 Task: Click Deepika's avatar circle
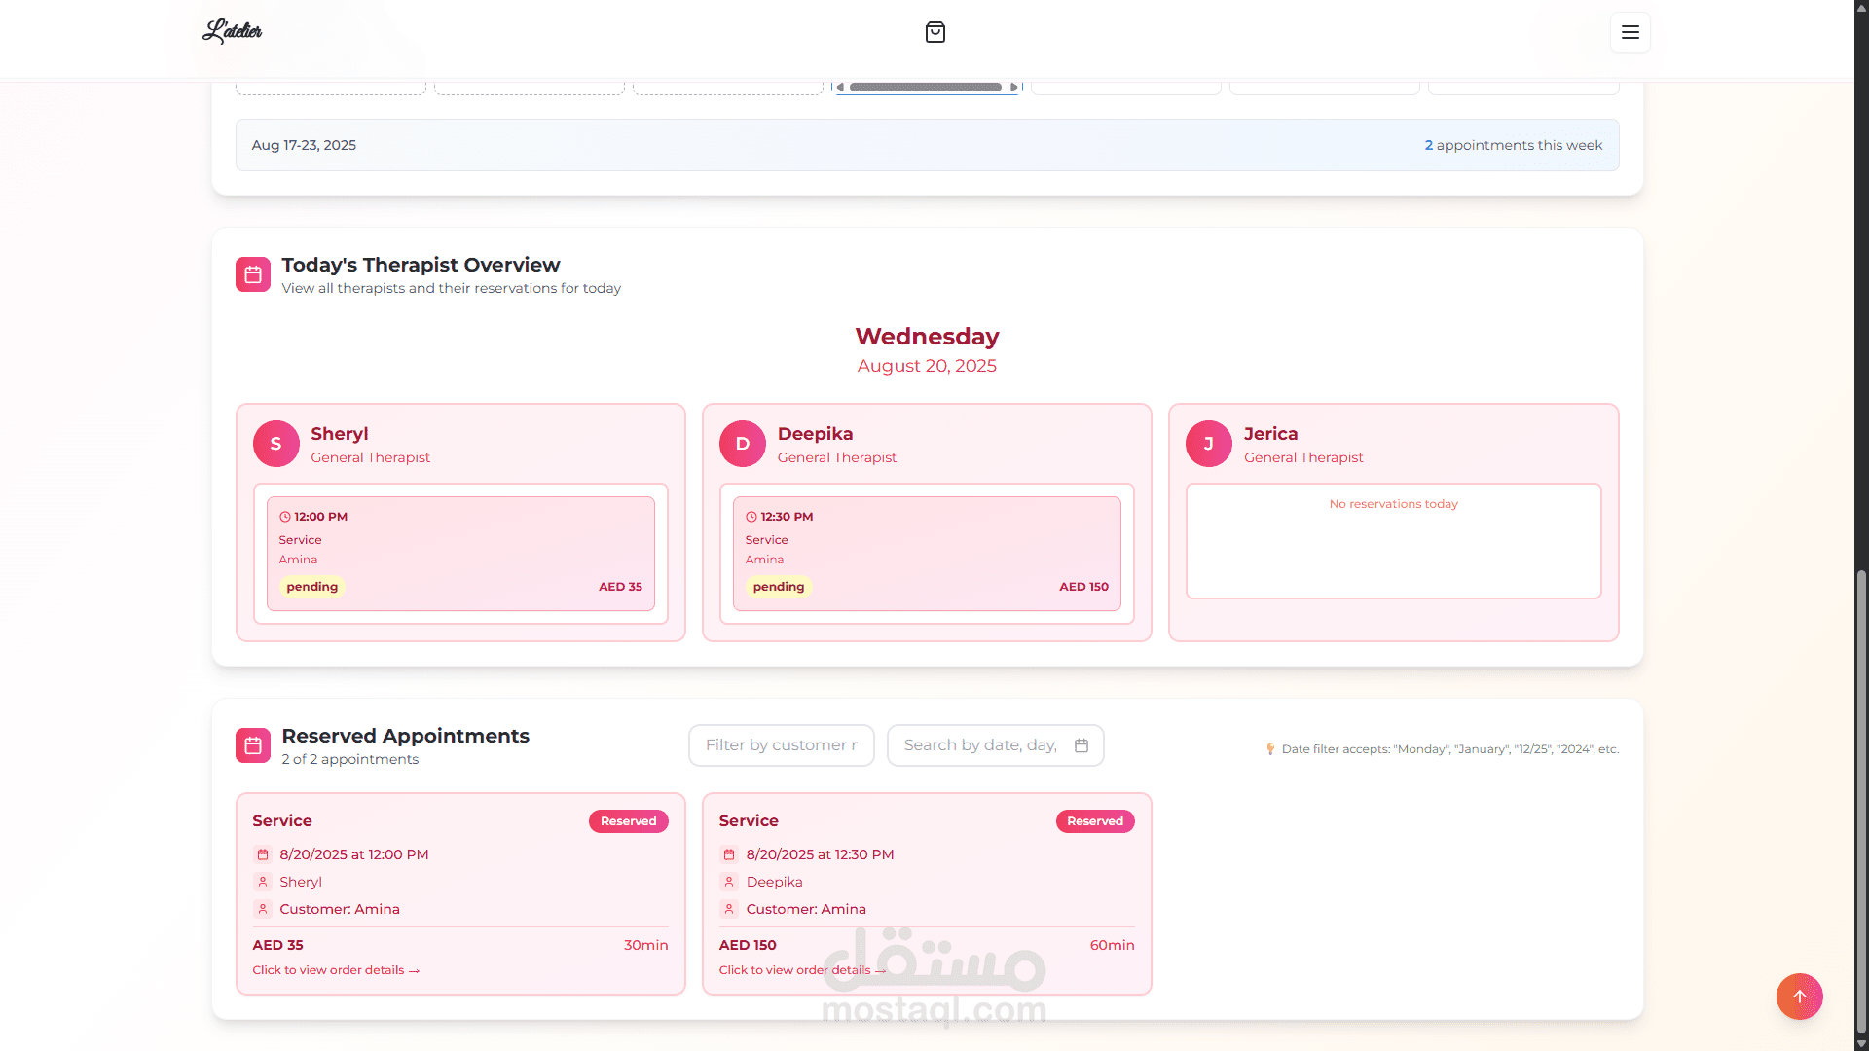click(742, 444)
